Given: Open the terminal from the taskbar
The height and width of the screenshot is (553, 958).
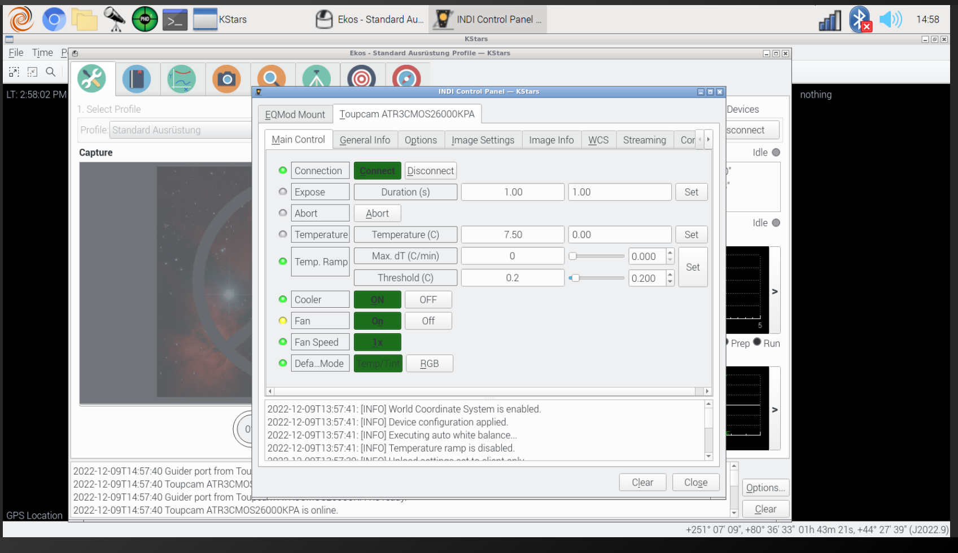Looking at the screenshot, I should coord(175,20).
